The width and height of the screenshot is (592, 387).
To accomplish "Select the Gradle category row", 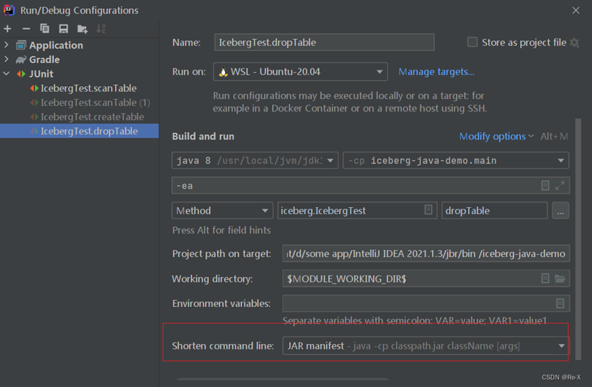I will click(79, 59).
